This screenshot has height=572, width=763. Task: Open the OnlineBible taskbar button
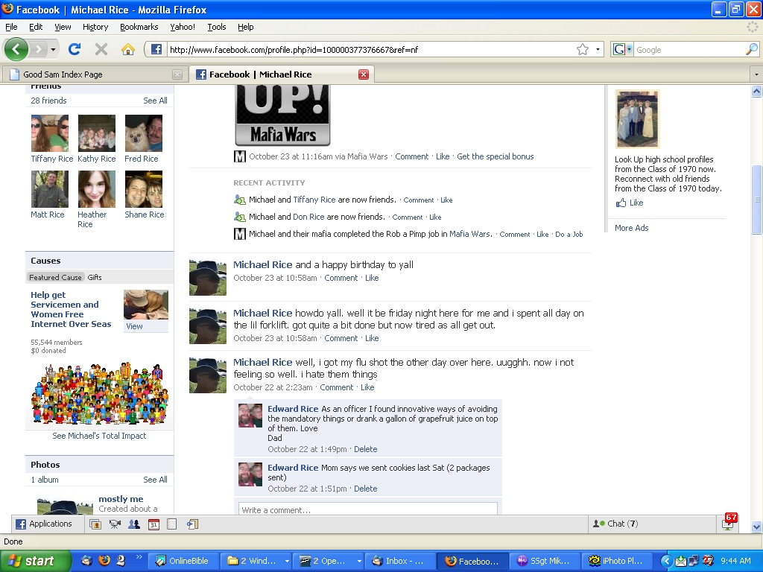point(183,561)
